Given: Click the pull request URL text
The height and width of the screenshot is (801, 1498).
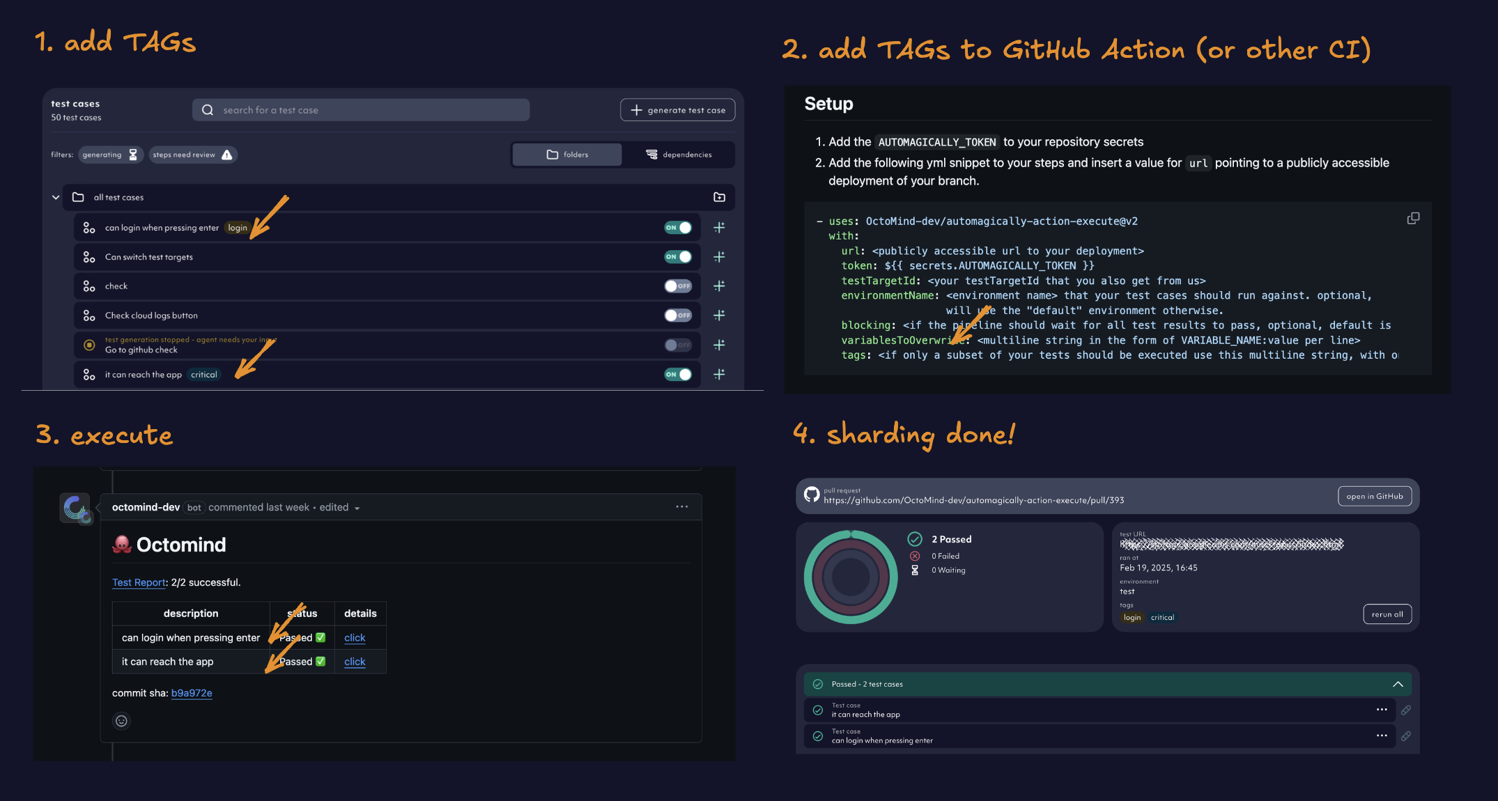Looking at the screenshot, I should tap(973, 500).
